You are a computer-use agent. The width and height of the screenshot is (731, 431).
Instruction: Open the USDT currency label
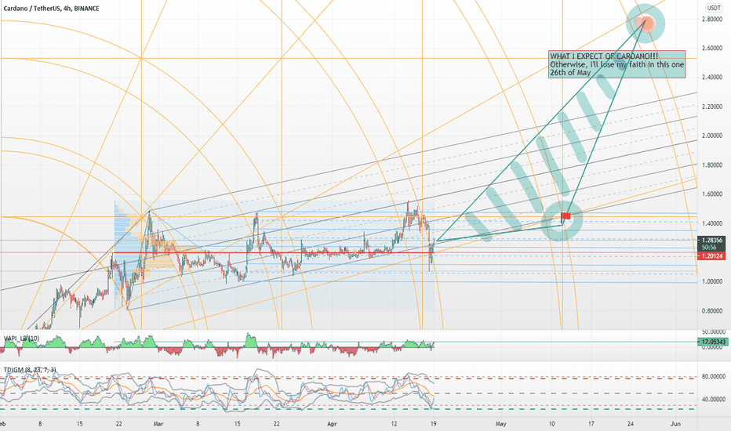[x=713, y=8]
